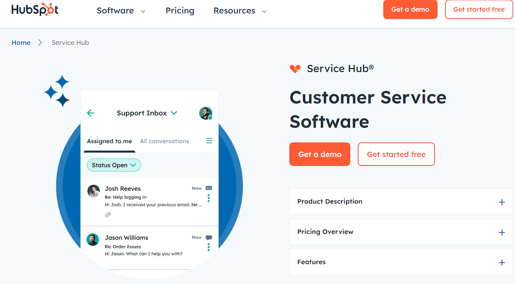Image resolution: width=515 pixels, height=284 pixels.
Task: Open the Resources dropdown
Action: tap(239, 11)
